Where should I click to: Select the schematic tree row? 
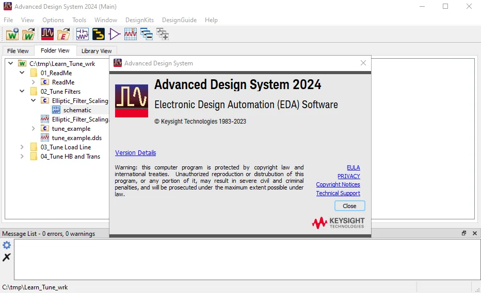click(x=77, y=110)
